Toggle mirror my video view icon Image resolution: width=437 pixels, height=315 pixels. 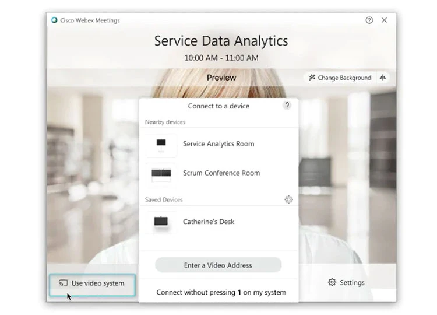(x=383, y=78)
